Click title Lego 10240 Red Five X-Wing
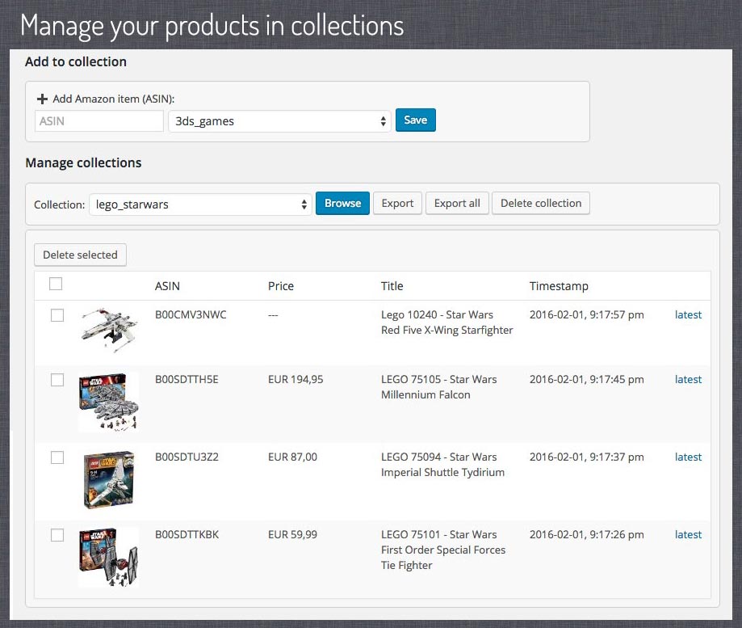Viewport: 742px width, 628px height. click(446, 322)
